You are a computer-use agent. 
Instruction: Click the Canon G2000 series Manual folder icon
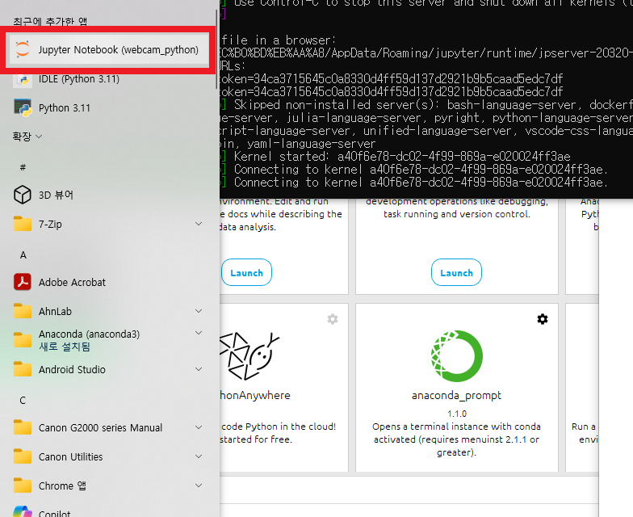(23, 428)
